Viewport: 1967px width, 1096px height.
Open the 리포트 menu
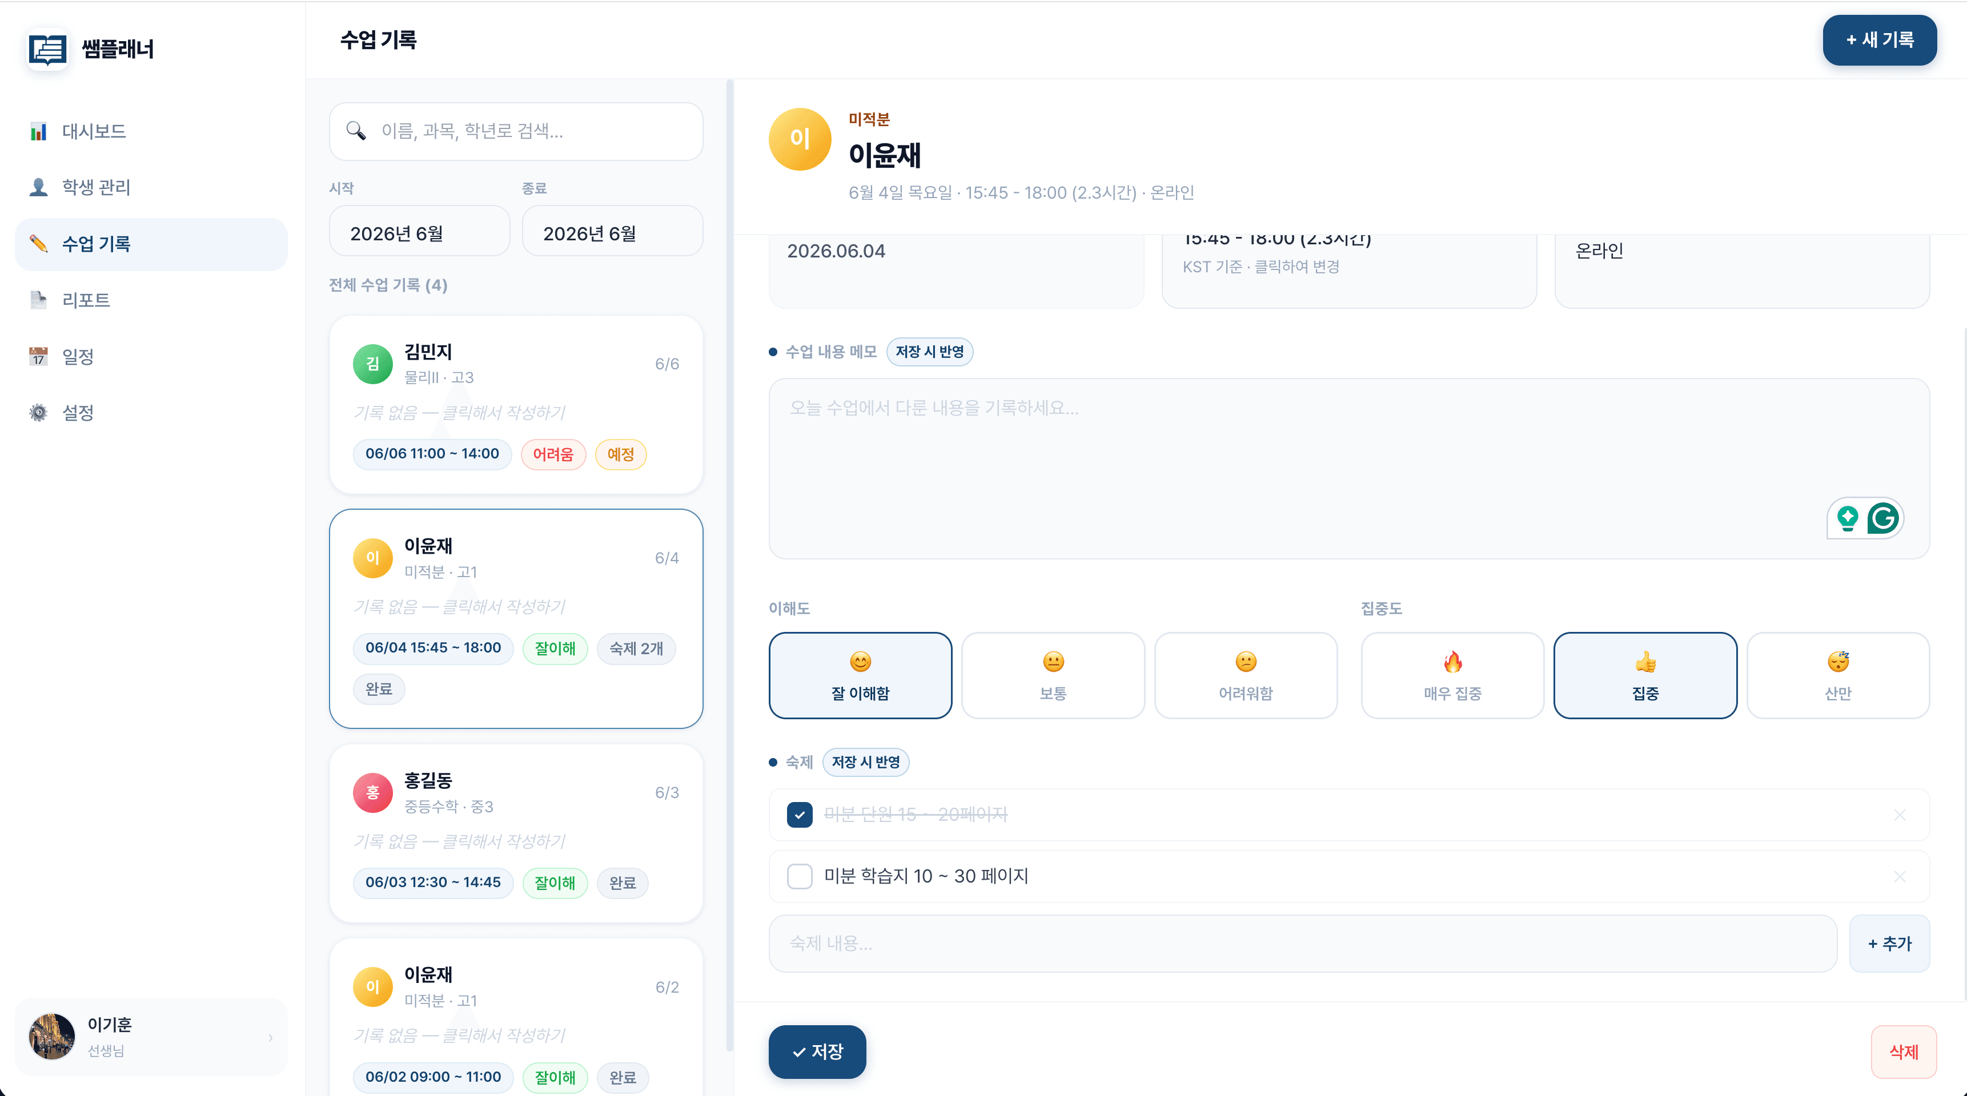click(x=151, y=300)
